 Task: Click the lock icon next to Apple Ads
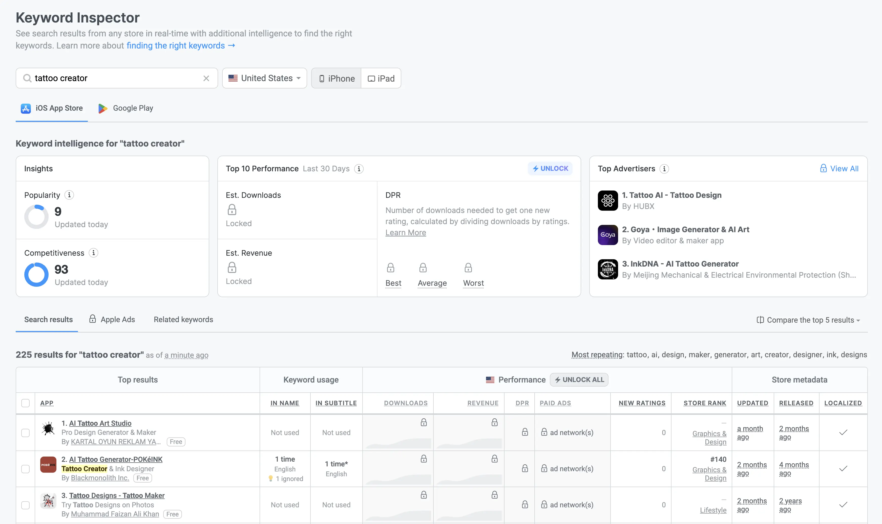[92, 319]
